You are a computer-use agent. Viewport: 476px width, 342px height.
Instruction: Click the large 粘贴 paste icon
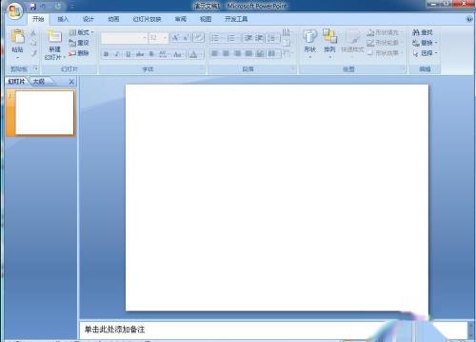point(18,36)
